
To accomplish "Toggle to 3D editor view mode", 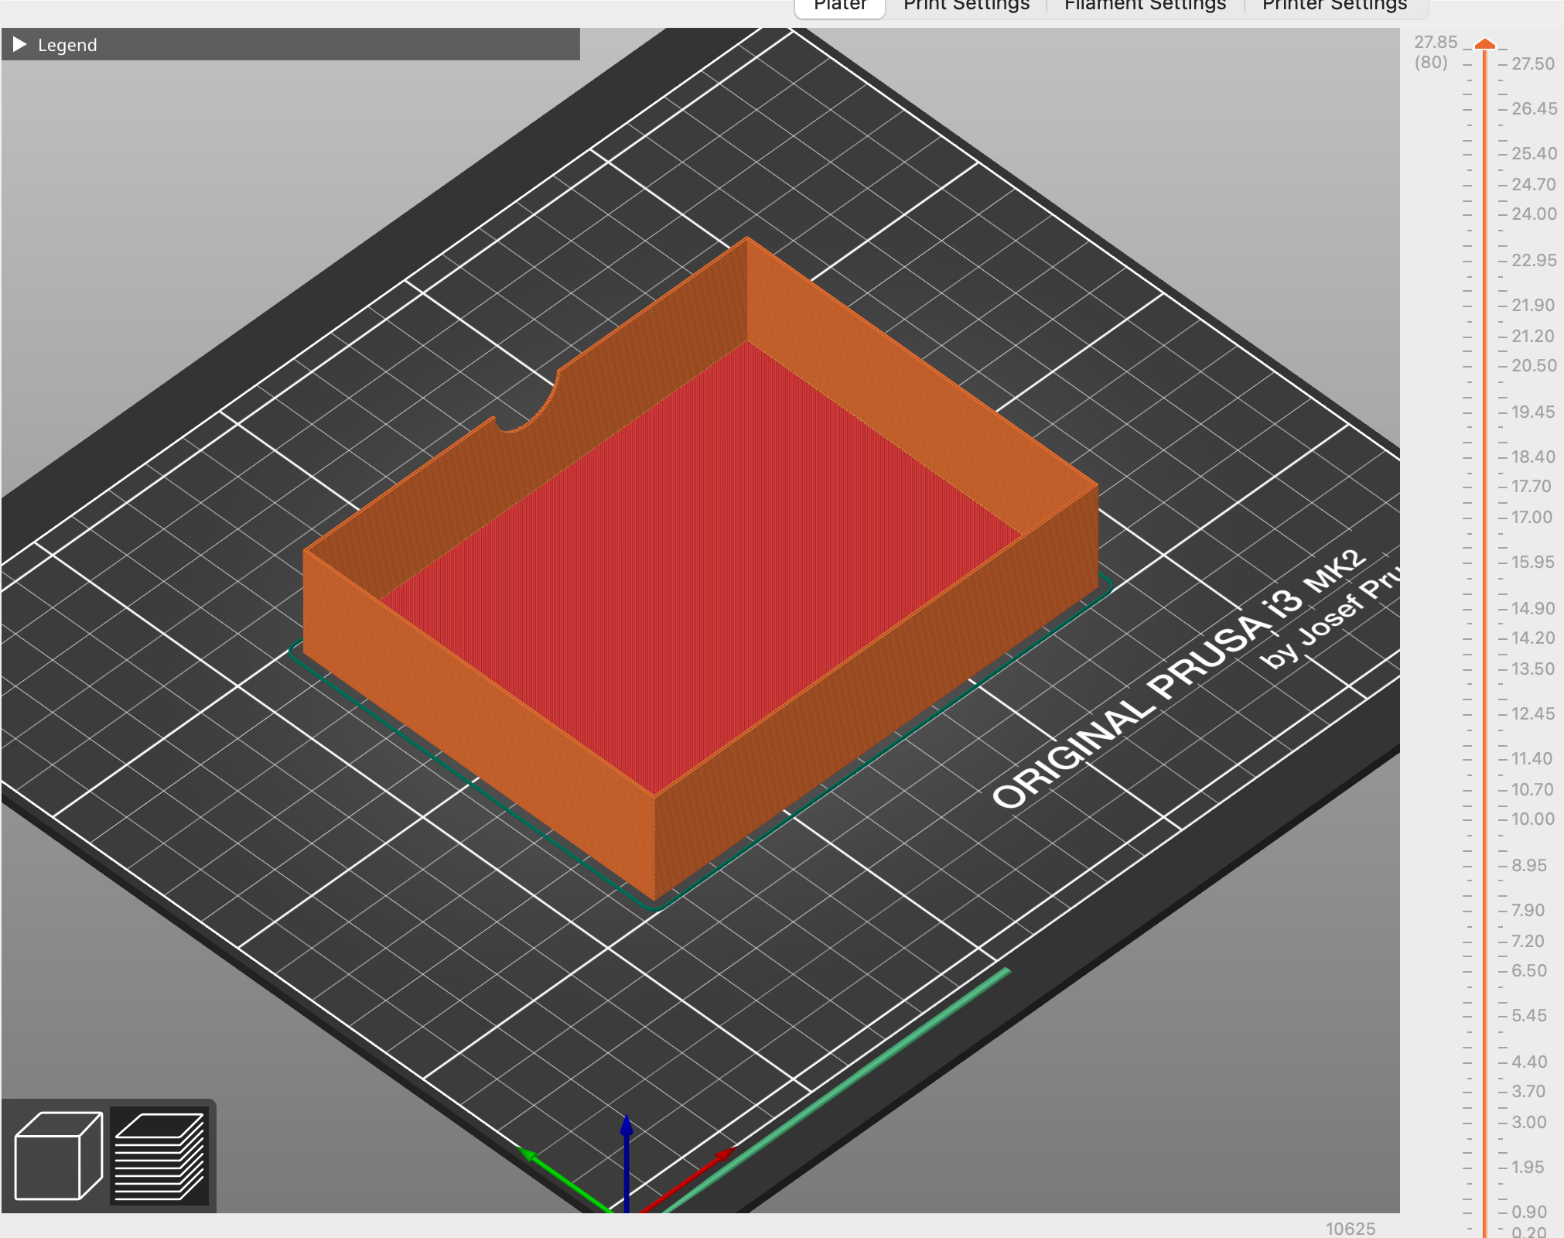I will pos(58,1157).
